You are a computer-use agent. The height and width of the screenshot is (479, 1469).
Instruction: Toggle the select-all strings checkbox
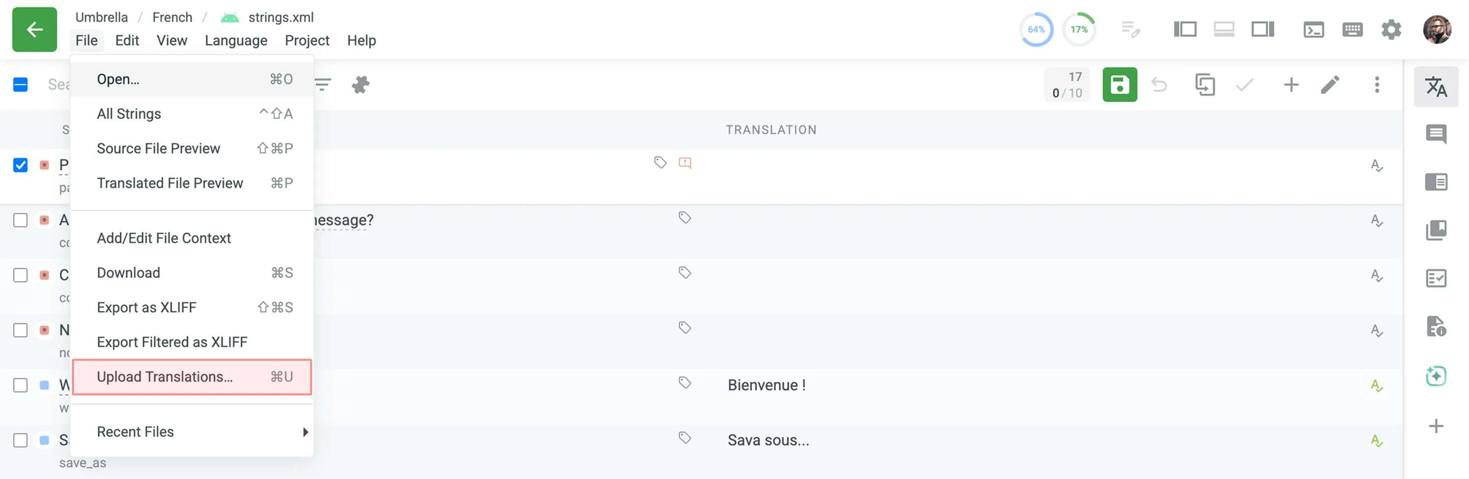(20, 84)
